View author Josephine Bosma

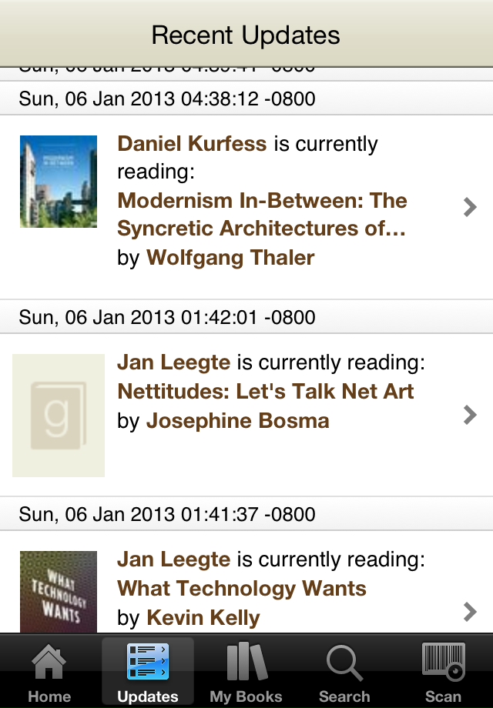[238, 421]
